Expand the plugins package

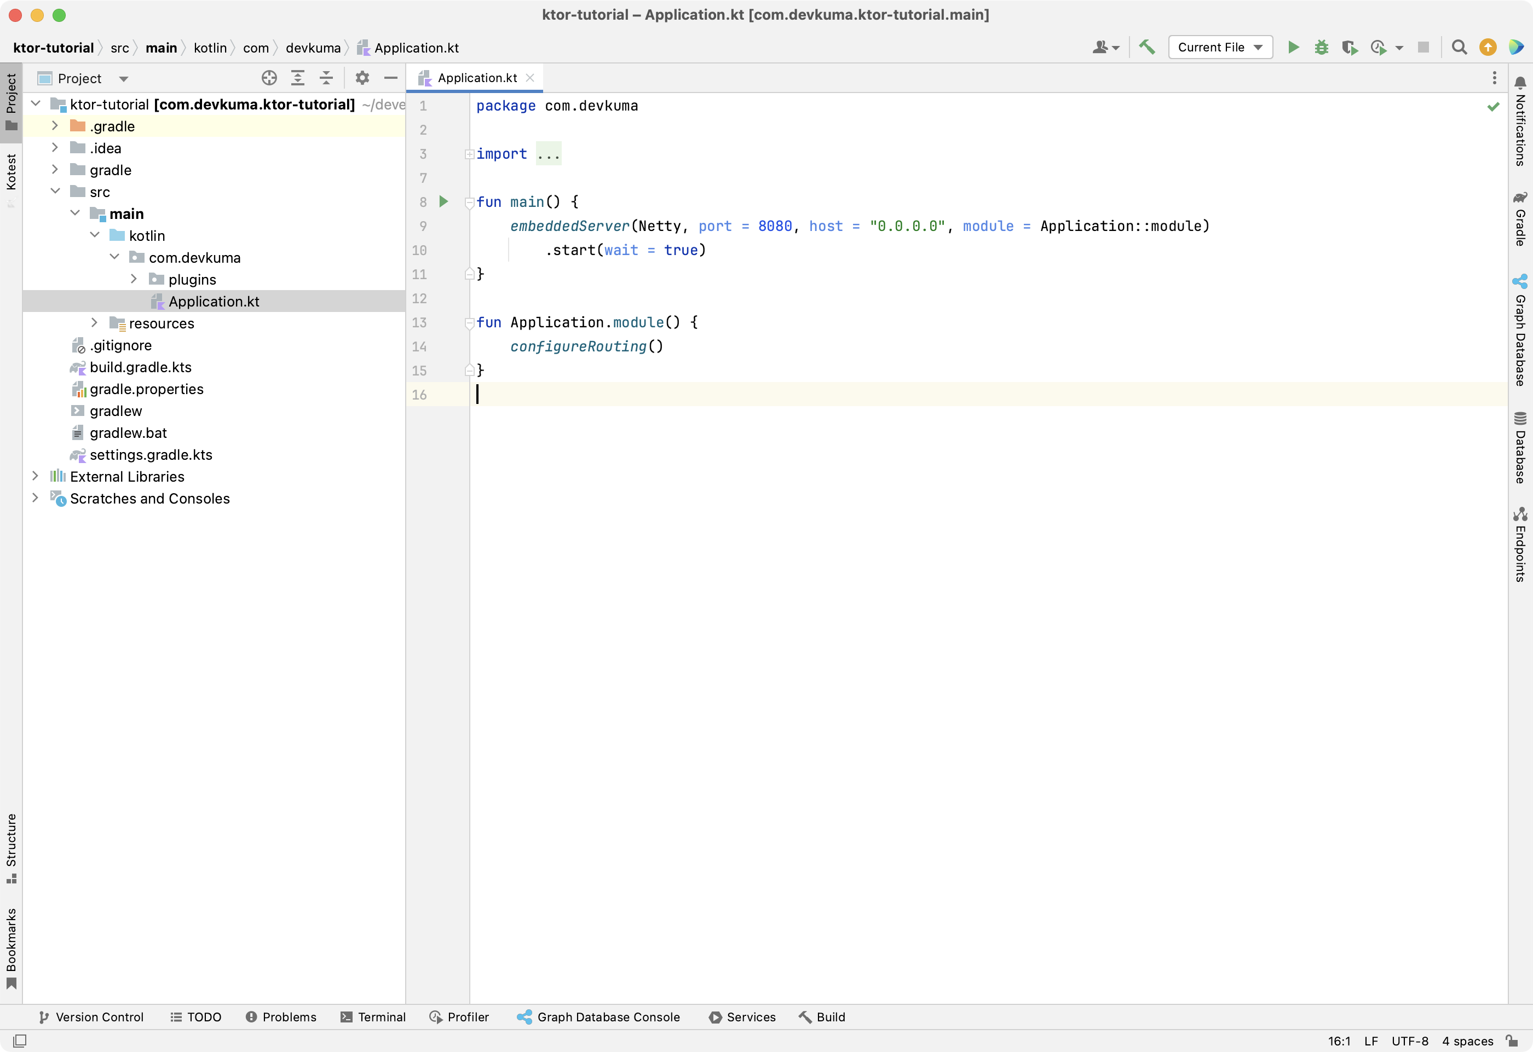134,279
